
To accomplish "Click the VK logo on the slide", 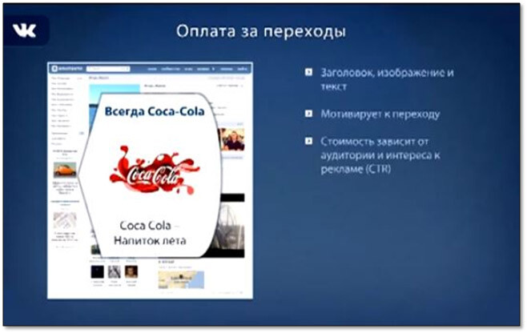I will pyautogui.click(x=24, y=31).
